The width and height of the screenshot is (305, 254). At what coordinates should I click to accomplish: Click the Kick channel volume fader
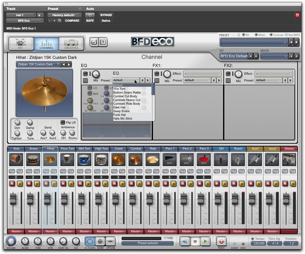pyautogui.click(x=13, y=199)
